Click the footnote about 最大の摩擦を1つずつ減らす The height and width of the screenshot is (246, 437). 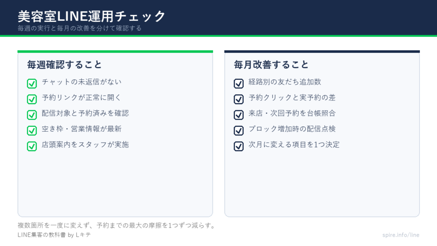click(x=116, y=225)
